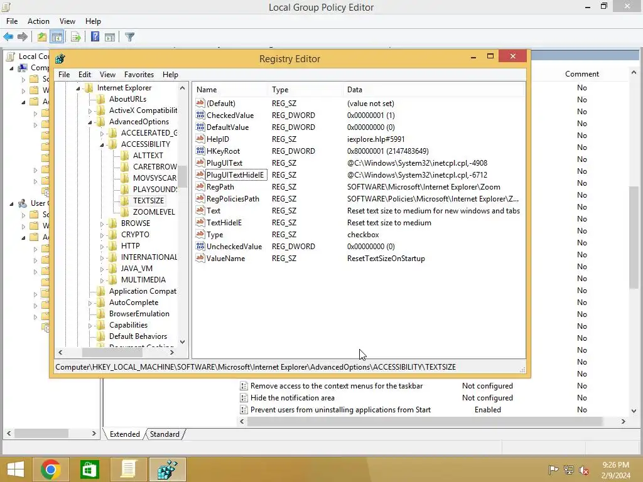Select the TextHideIE value
Image resolution: width=643 pixels, height=482 pixels.
point(224,223)
